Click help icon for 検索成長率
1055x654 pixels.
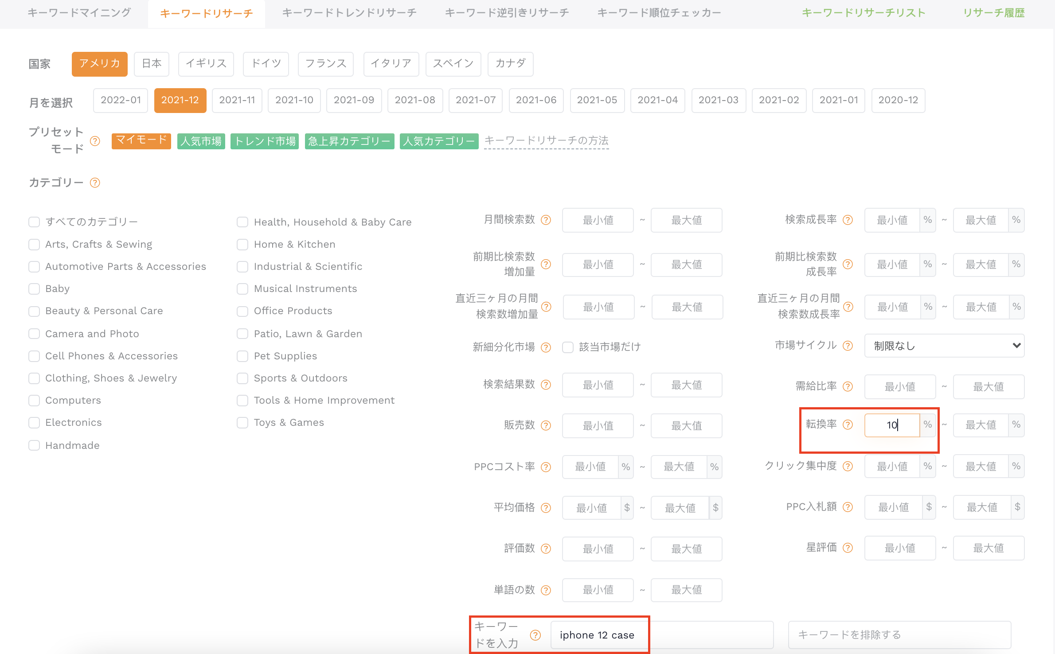pos(848,220)
